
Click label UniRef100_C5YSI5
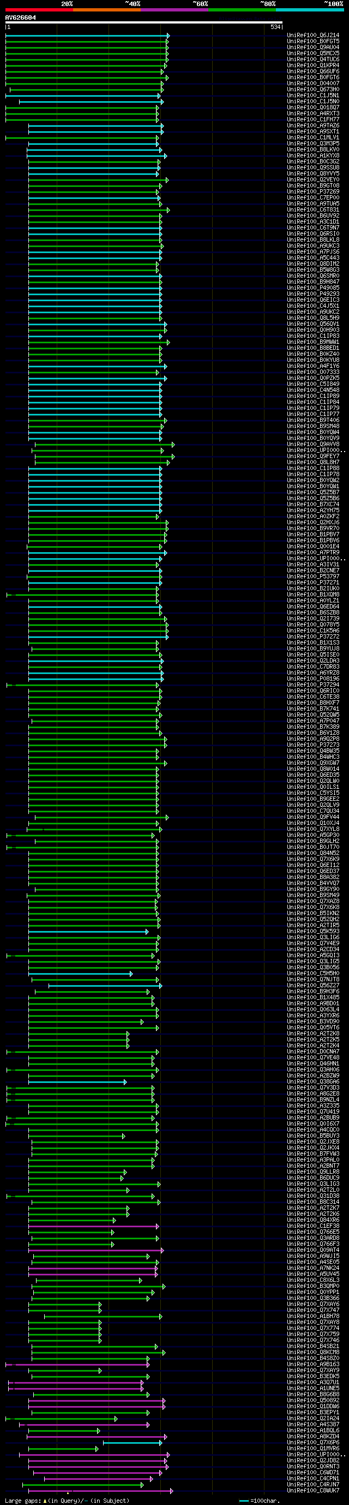coord(313,793)
